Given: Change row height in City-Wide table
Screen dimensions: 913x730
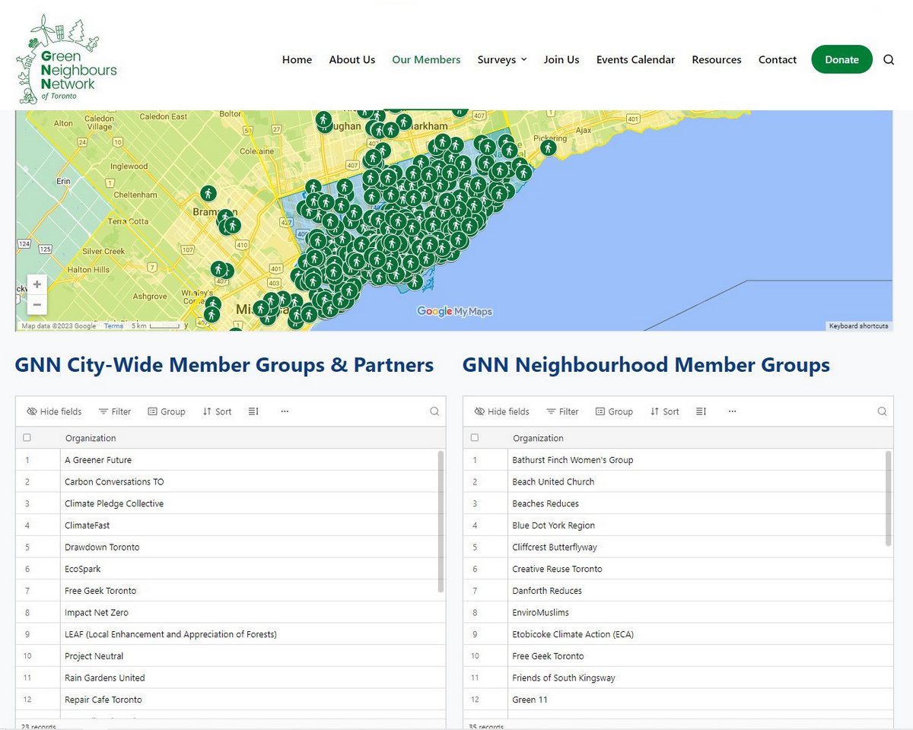Looking at the screenshot, I should (x=253, y=411).
